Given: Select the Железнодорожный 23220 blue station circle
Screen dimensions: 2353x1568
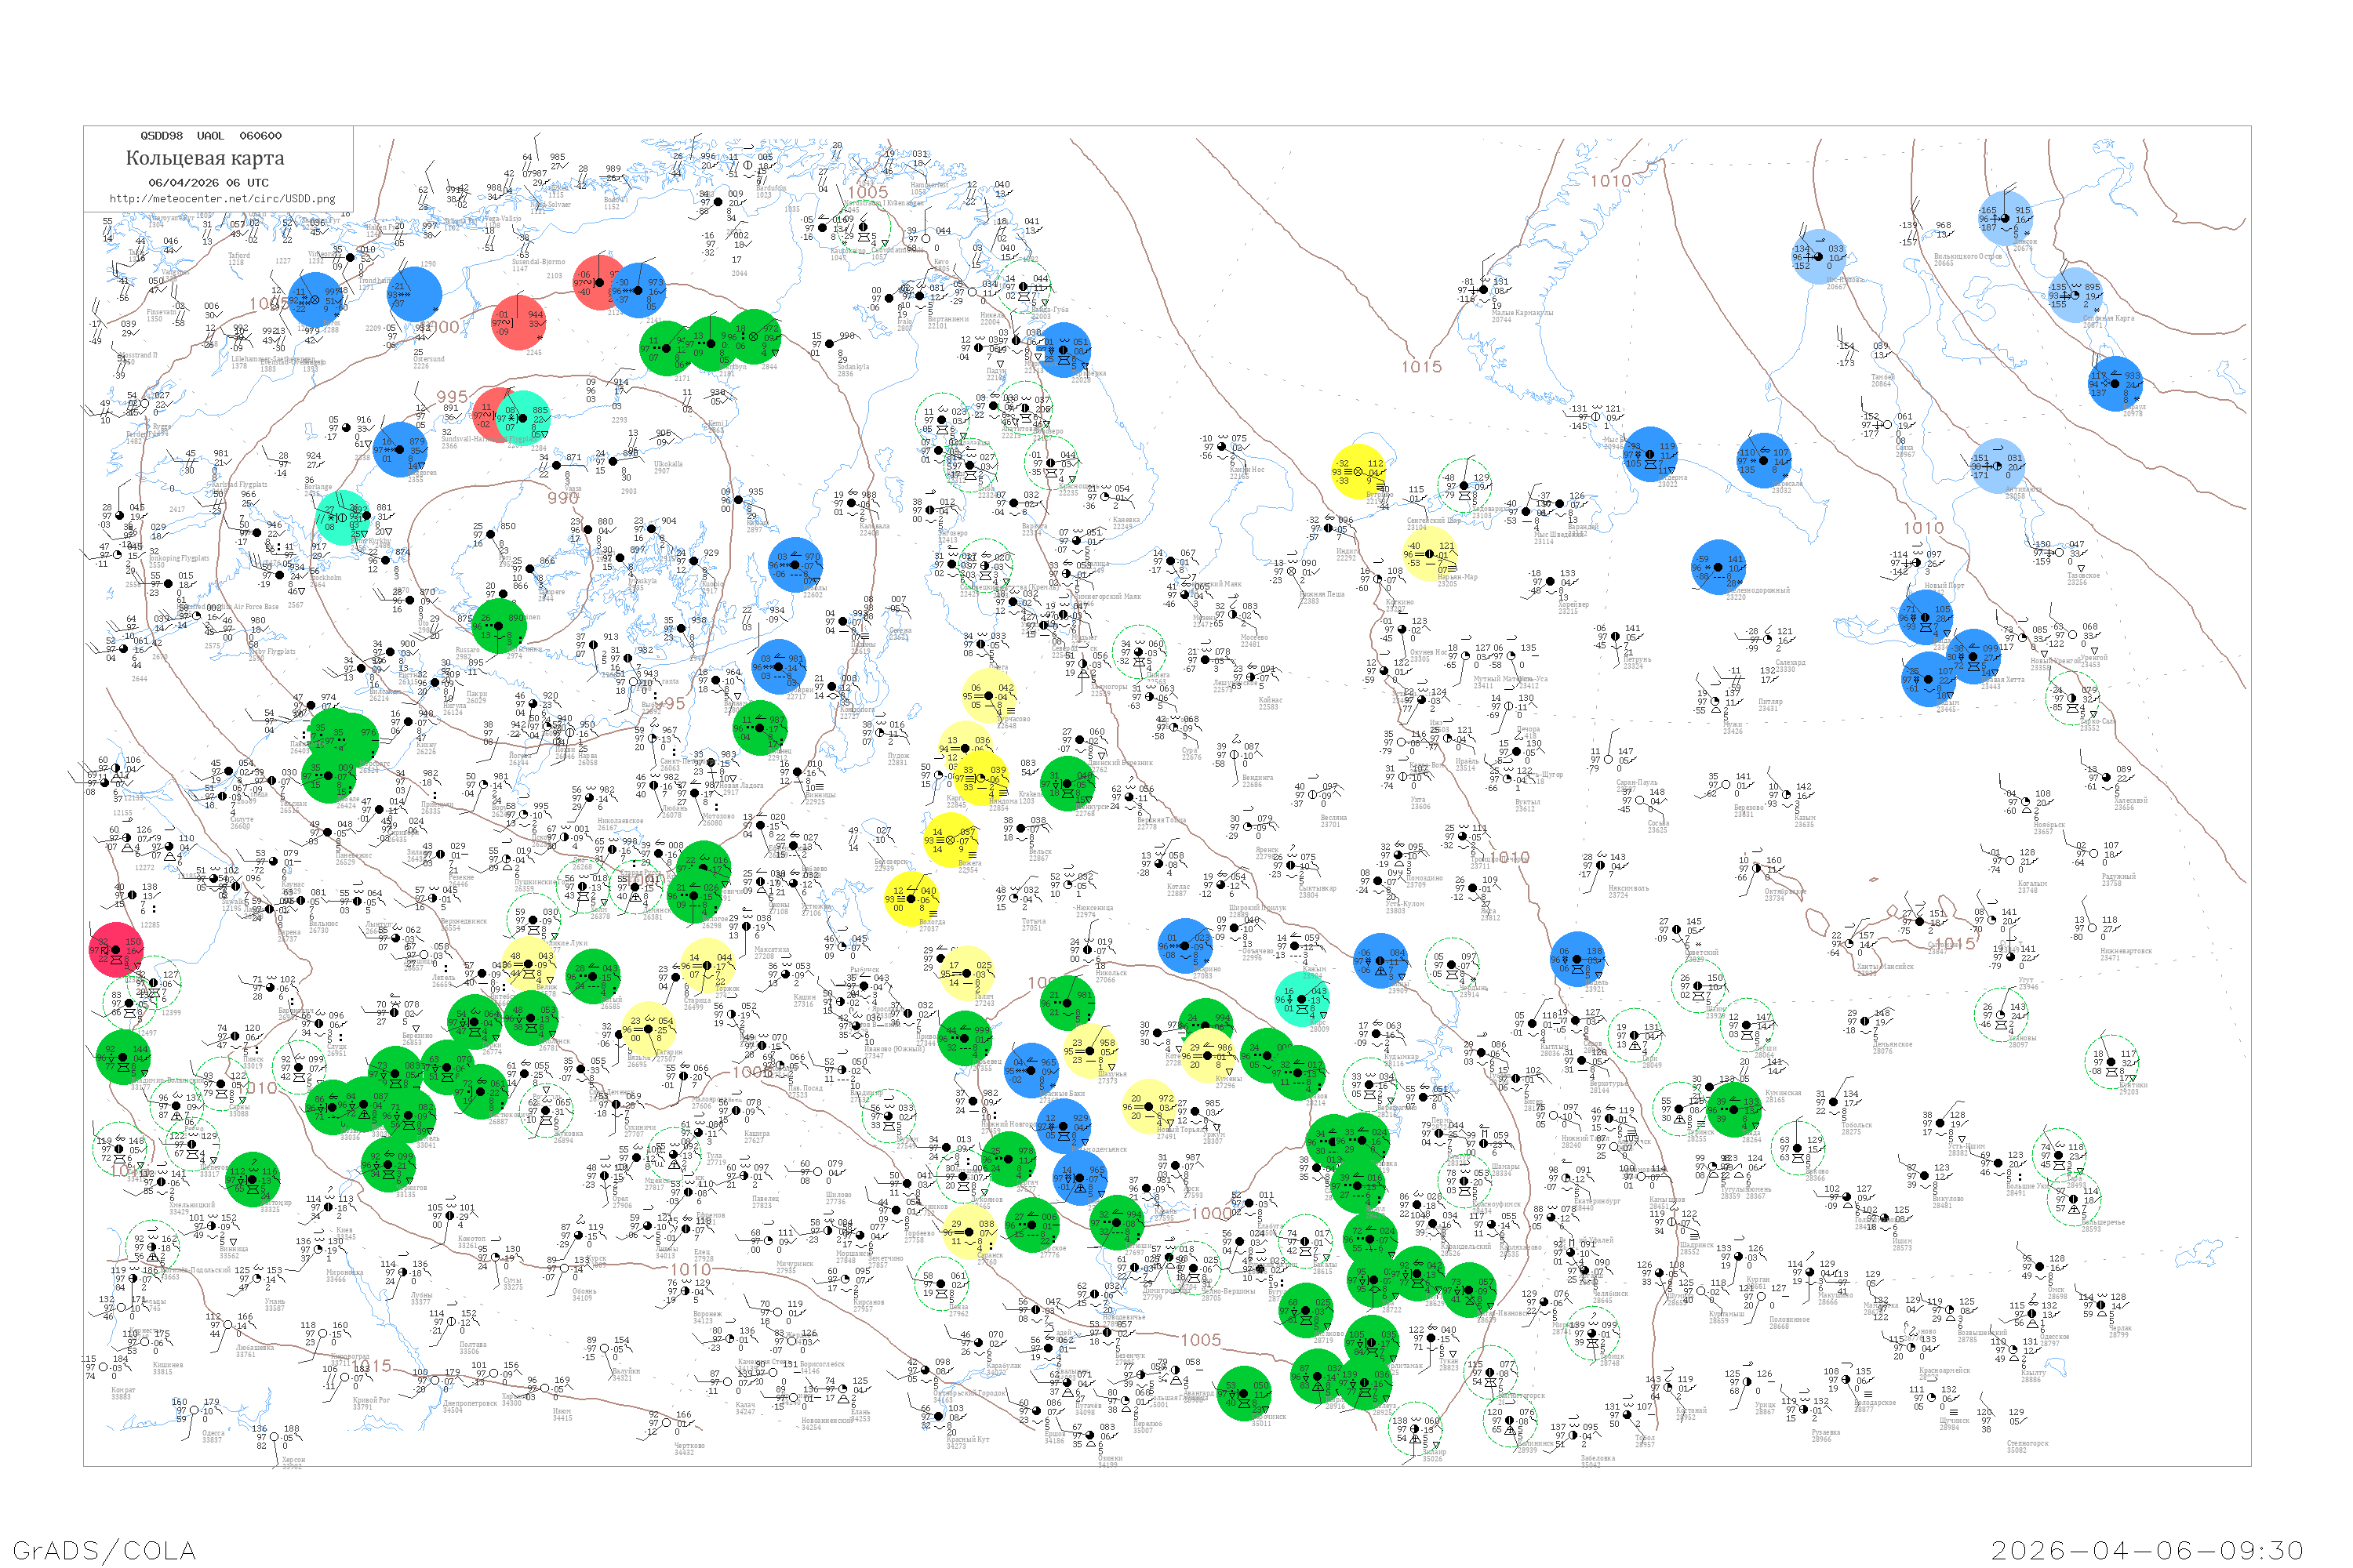Looking at the screenshot, I should (x=1718, y=567).
